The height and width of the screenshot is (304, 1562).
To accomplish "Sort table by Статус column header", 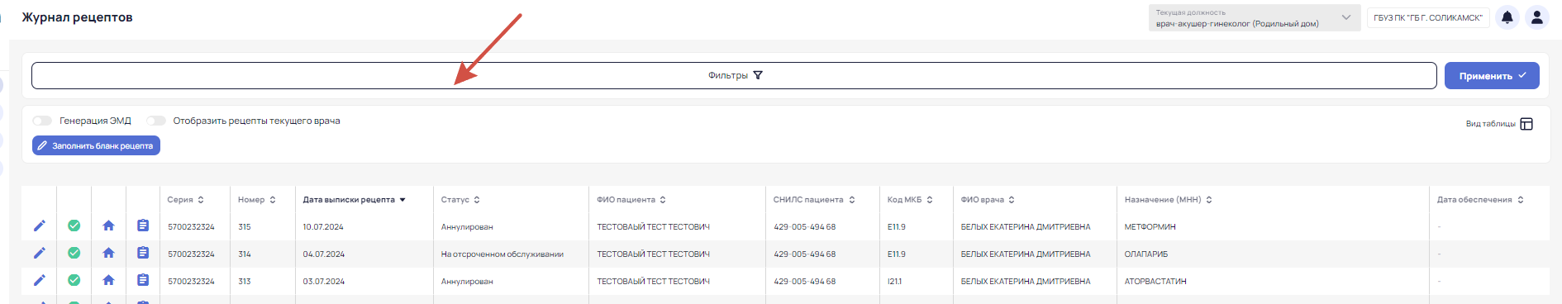I will (460, 200).
